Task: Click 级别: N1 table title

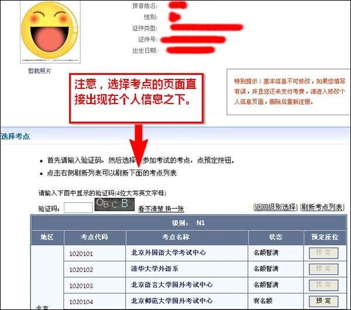Action: 188,223
